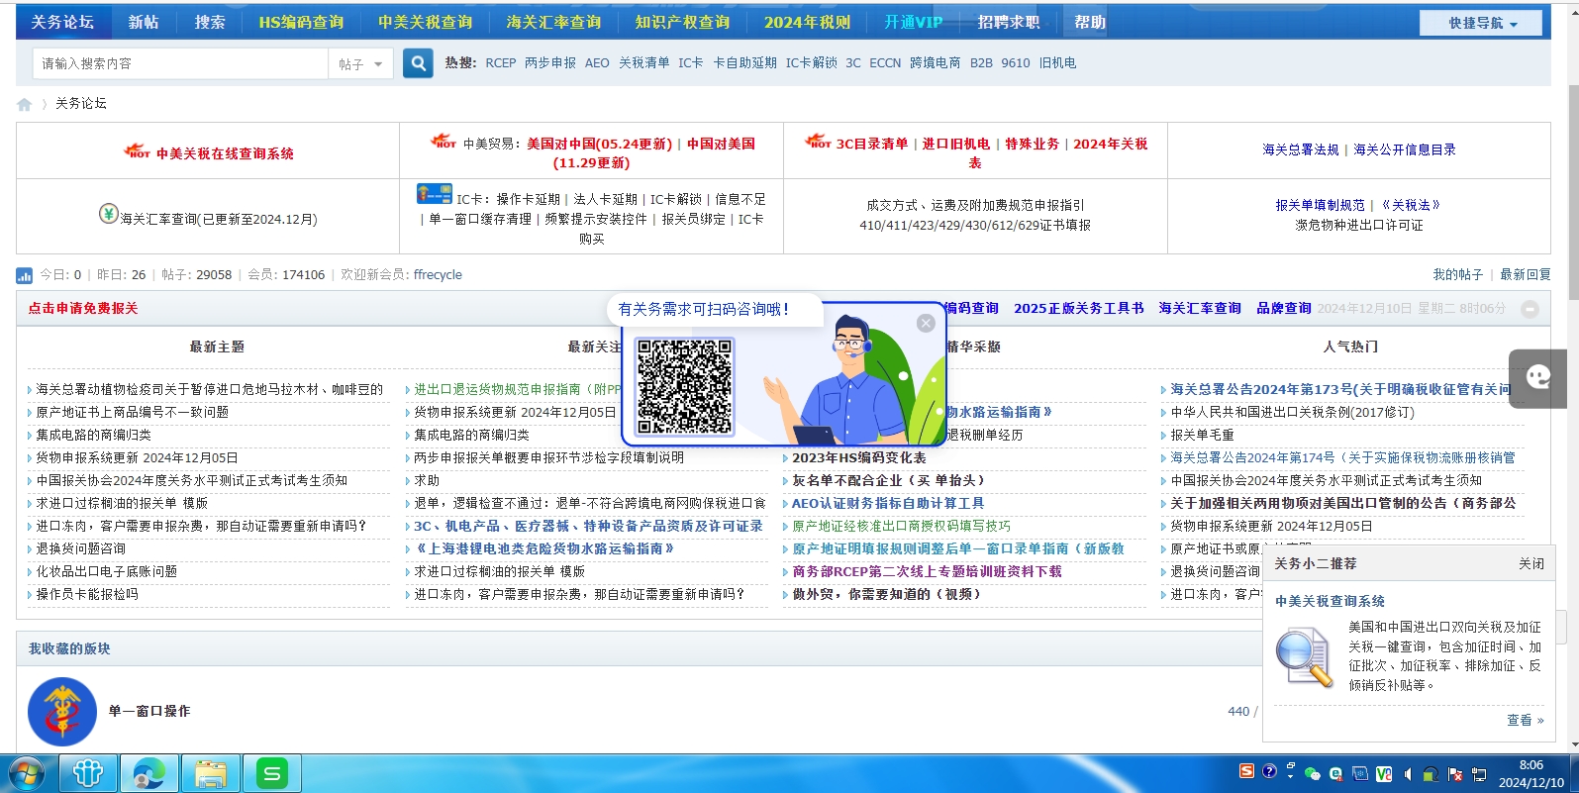This screenshot has height=793, width=1579.
Task: Open the customer service chat side button
Action: click(x=1537, y=378)
